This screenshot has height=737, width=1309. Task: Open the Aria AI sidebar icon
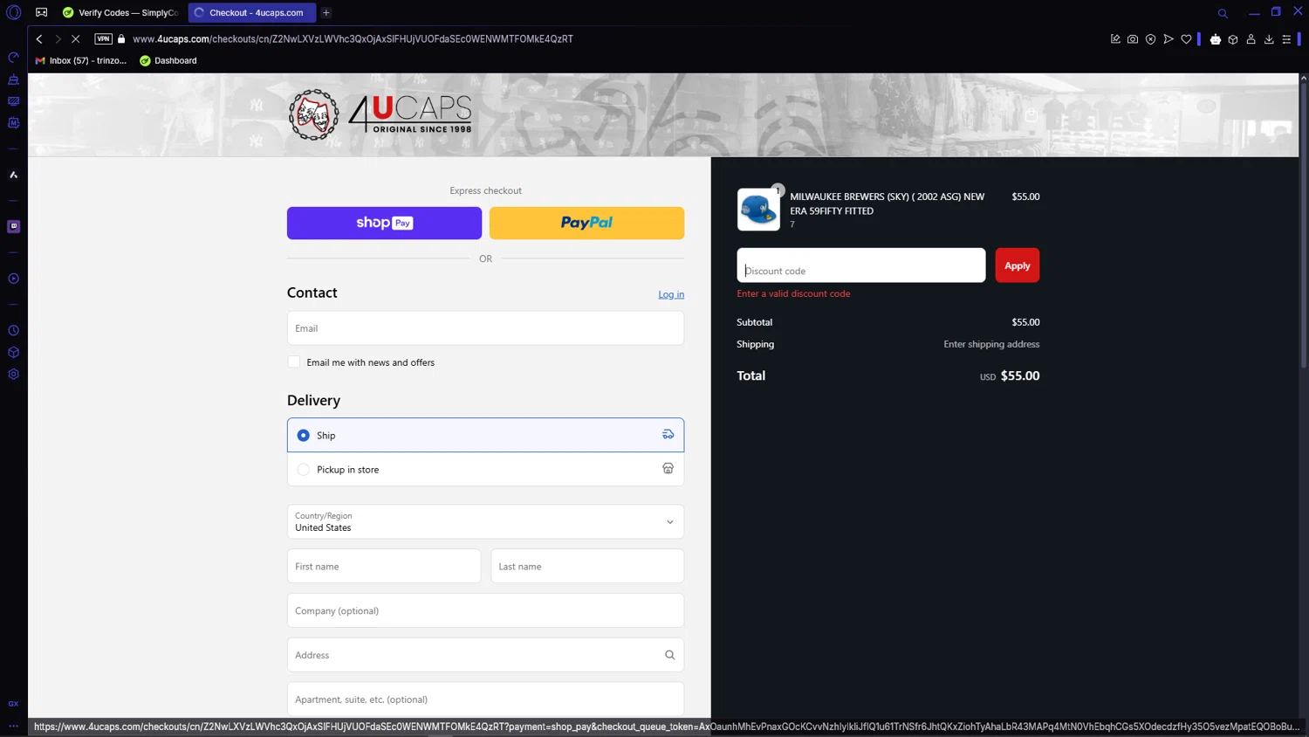(x=13, y=175)
